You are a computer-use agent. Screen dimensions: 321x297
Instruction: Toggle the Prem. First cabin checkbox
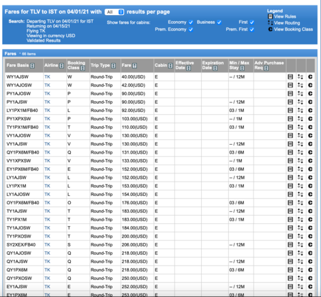tap(251, 29)
